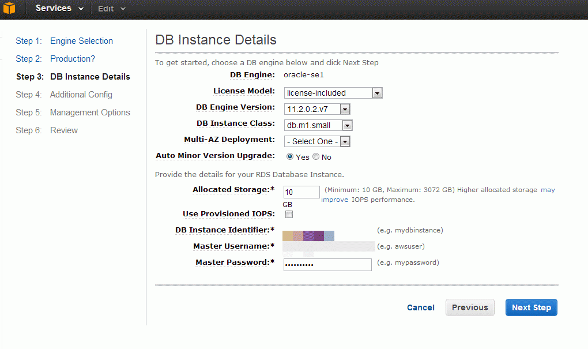Click the License Model label
588x349 pixels.
[x=244, y=91]
